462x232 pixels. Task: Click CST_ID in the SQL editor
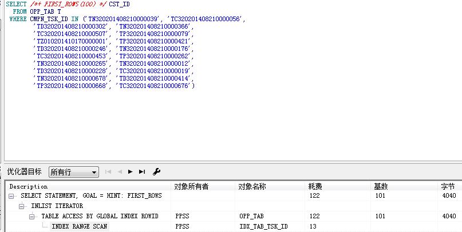coord(119,5)
